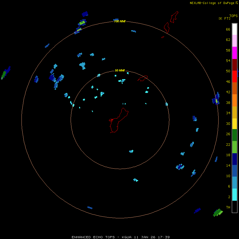Click the medium blue 10 kft legend swatch
This screenshot has height=239, width=239.
(x=234, y=171)
